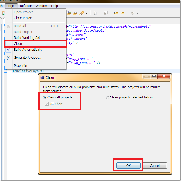
Task: Open the Back navigation history dropdown
Action: [127, 13]
